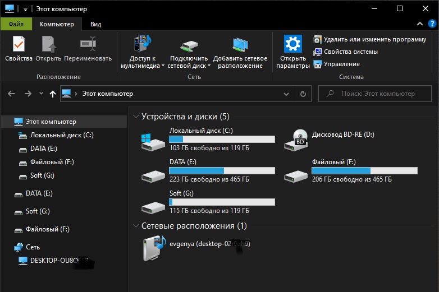The image size is (439, 292).
Task: Open the address bar history dropdown
Action: 287,94
